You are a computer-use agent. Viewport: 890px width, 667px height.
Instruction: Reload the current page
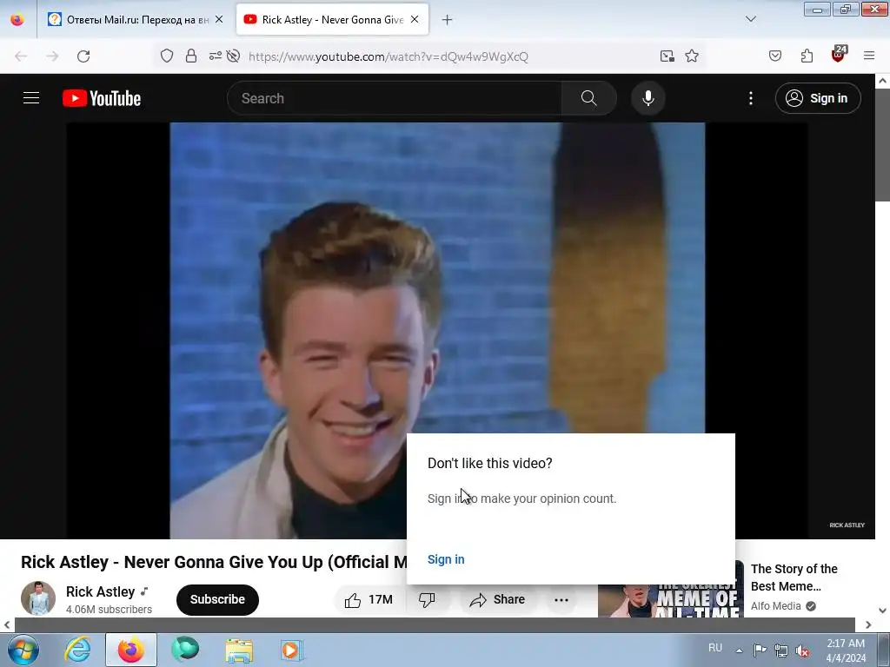[x=83, y=56]
